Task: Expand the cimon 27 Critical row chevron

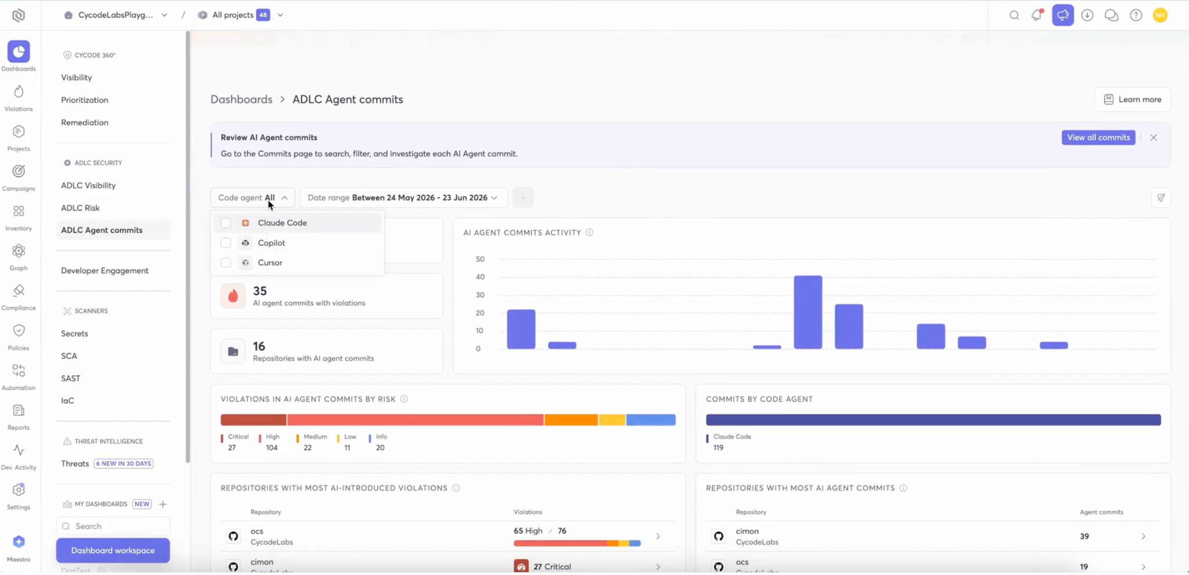Action: click(658, 567)
